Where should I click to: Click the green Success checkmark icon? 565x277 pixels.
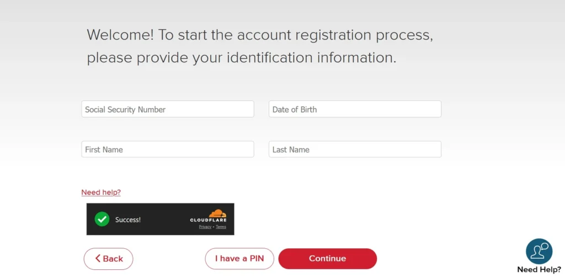click(x=102, y=219)
